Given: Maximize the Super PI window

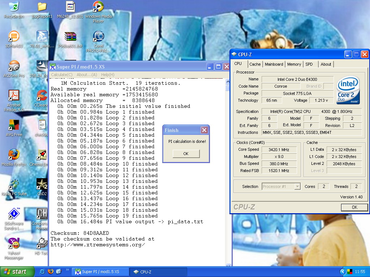Looking at the screenshot, I should (x=219, y=67).
